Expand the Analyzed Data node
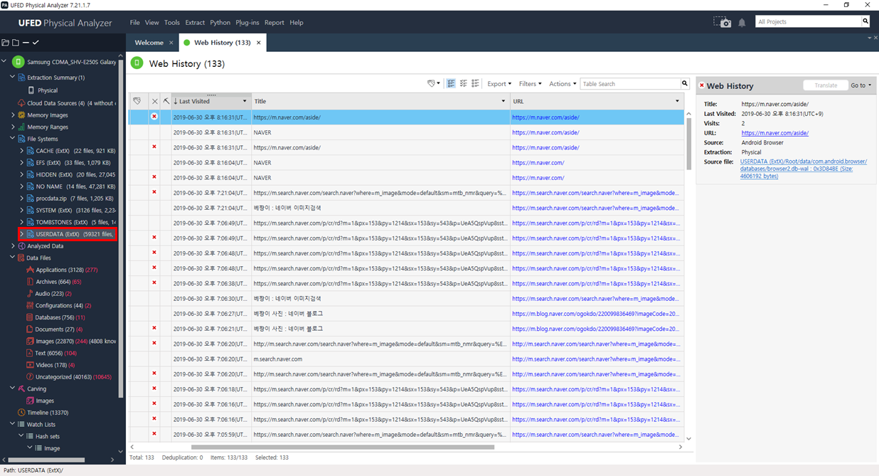This screenshot has width=879, height=476. click(12, 246)
